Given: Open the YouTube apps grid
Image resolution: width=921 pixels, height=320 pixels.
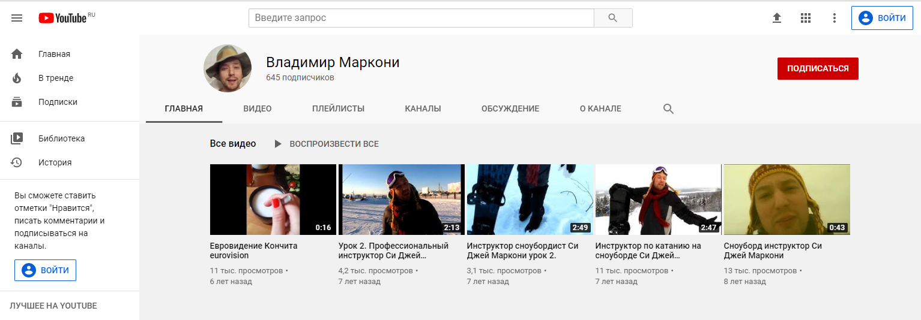Looking at the screenshot, I should coord(806,18).
